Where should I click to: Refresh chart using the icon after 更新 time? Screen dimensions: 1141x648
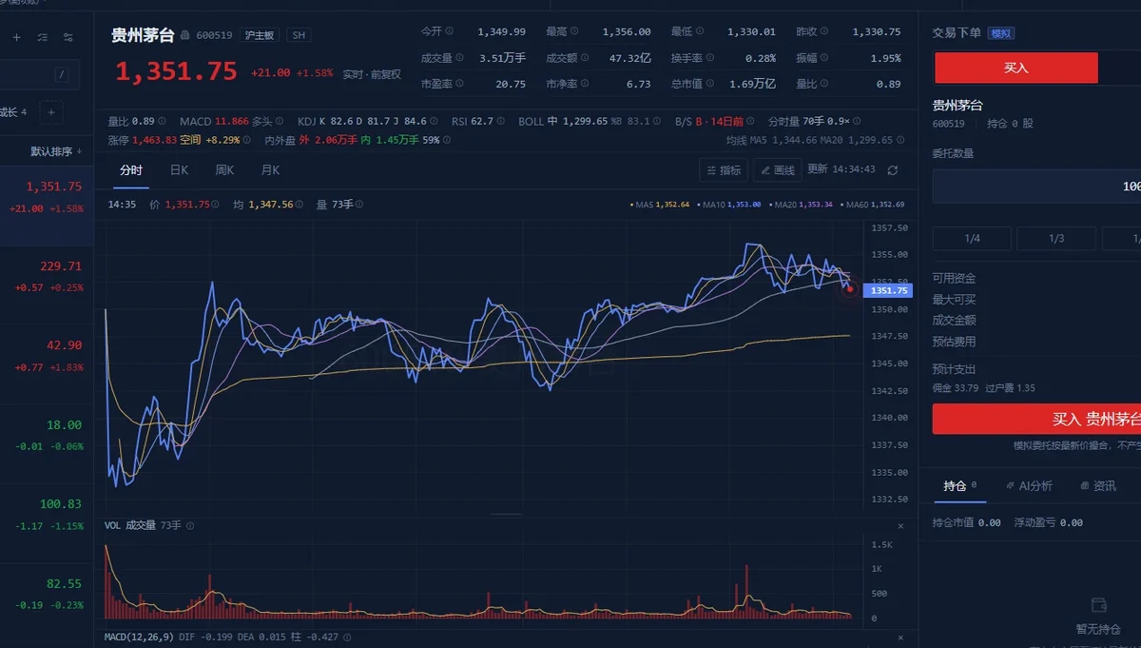click(892, 170)
